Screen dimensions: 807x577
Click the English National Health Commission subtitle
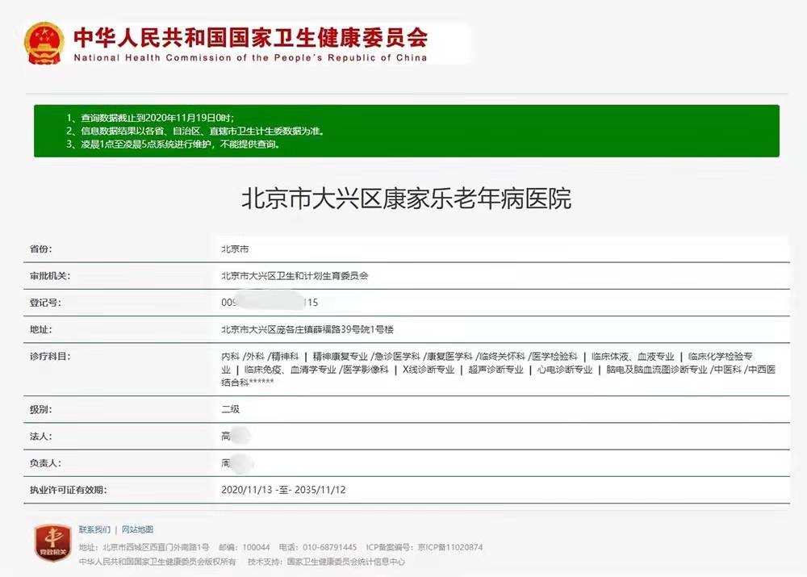pyautogui.click(x=250, y=58)
